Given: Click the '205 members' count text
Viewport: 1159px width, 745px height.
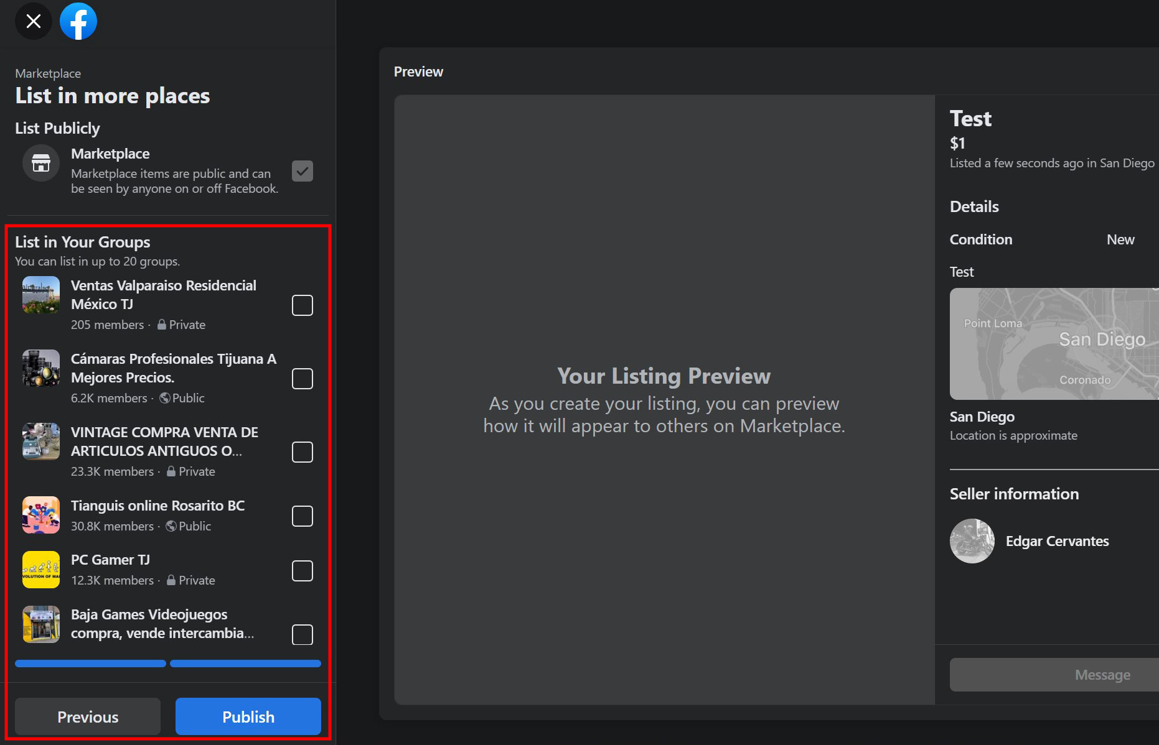Looking at the screenshot, I should click(107, 325).
